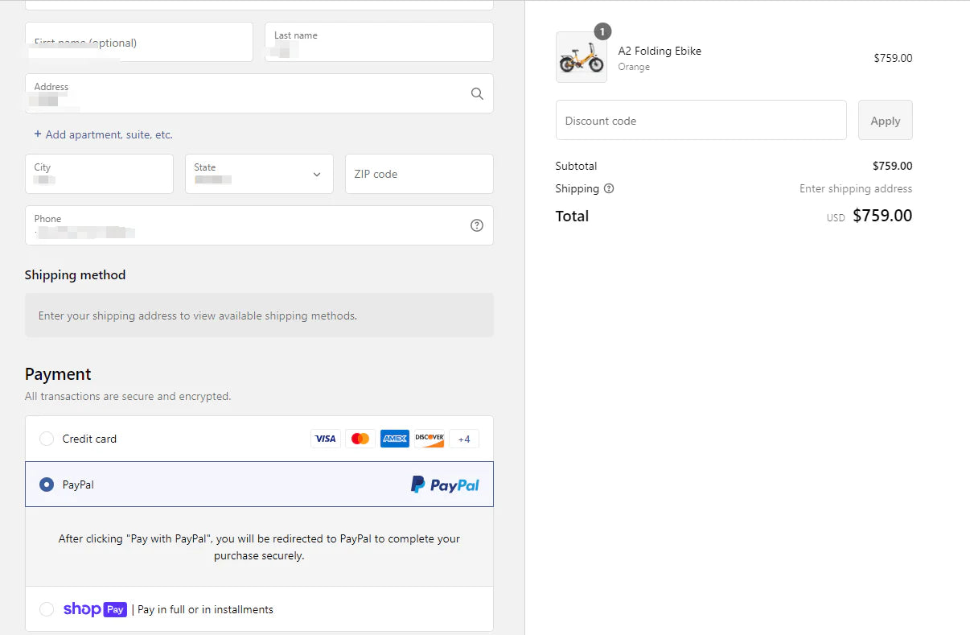Focus the Last name field

click(x=379, y=43)
